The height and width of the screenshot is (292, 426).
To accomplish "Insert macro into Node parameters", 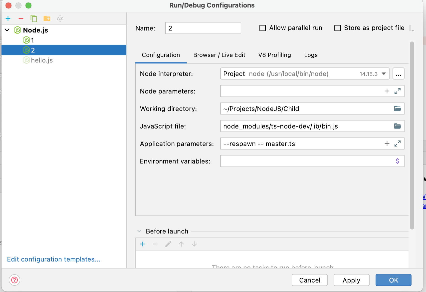I will [x=387, y=91].
